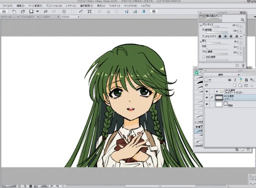The width and height of the screenshot is (256, 188).
Task: Open the dropdown arrow beside Save icon
Action: pos(38,11)
